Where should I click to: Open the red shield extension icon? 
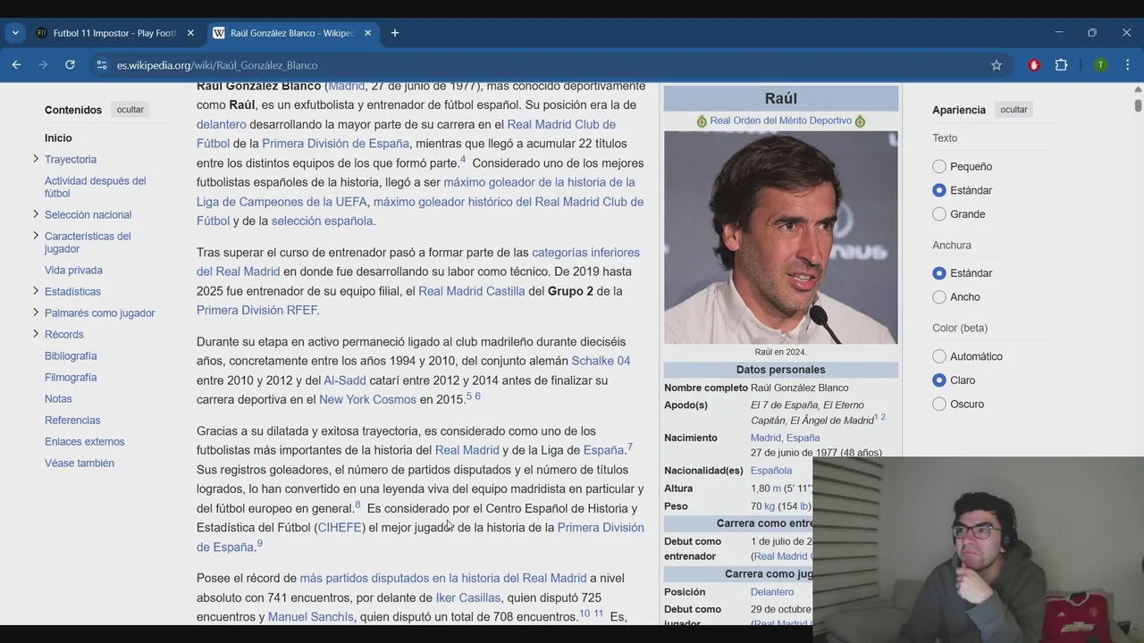pyautogui.click(x=1034, y=65)
